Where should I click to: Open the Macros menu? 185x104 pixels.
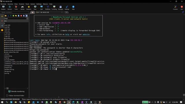(45, 4)
